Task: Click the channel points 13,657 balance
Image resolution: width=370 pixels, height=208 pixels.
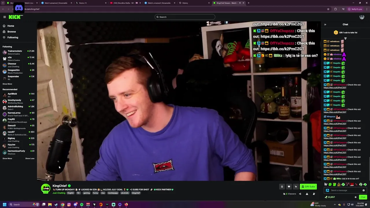Action: click(x=330, y=197)
